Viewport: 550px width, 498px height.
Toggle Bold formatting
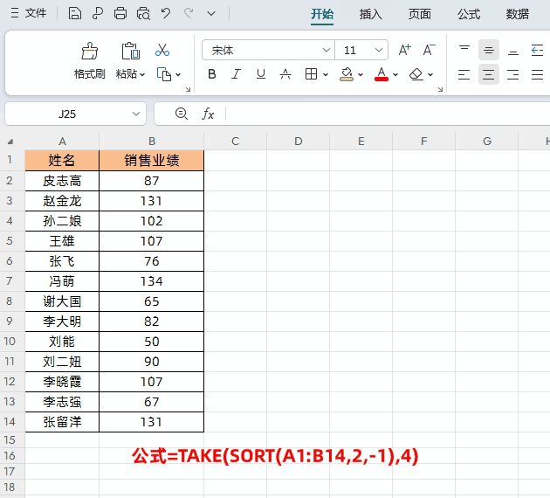[x=212, y=74]
